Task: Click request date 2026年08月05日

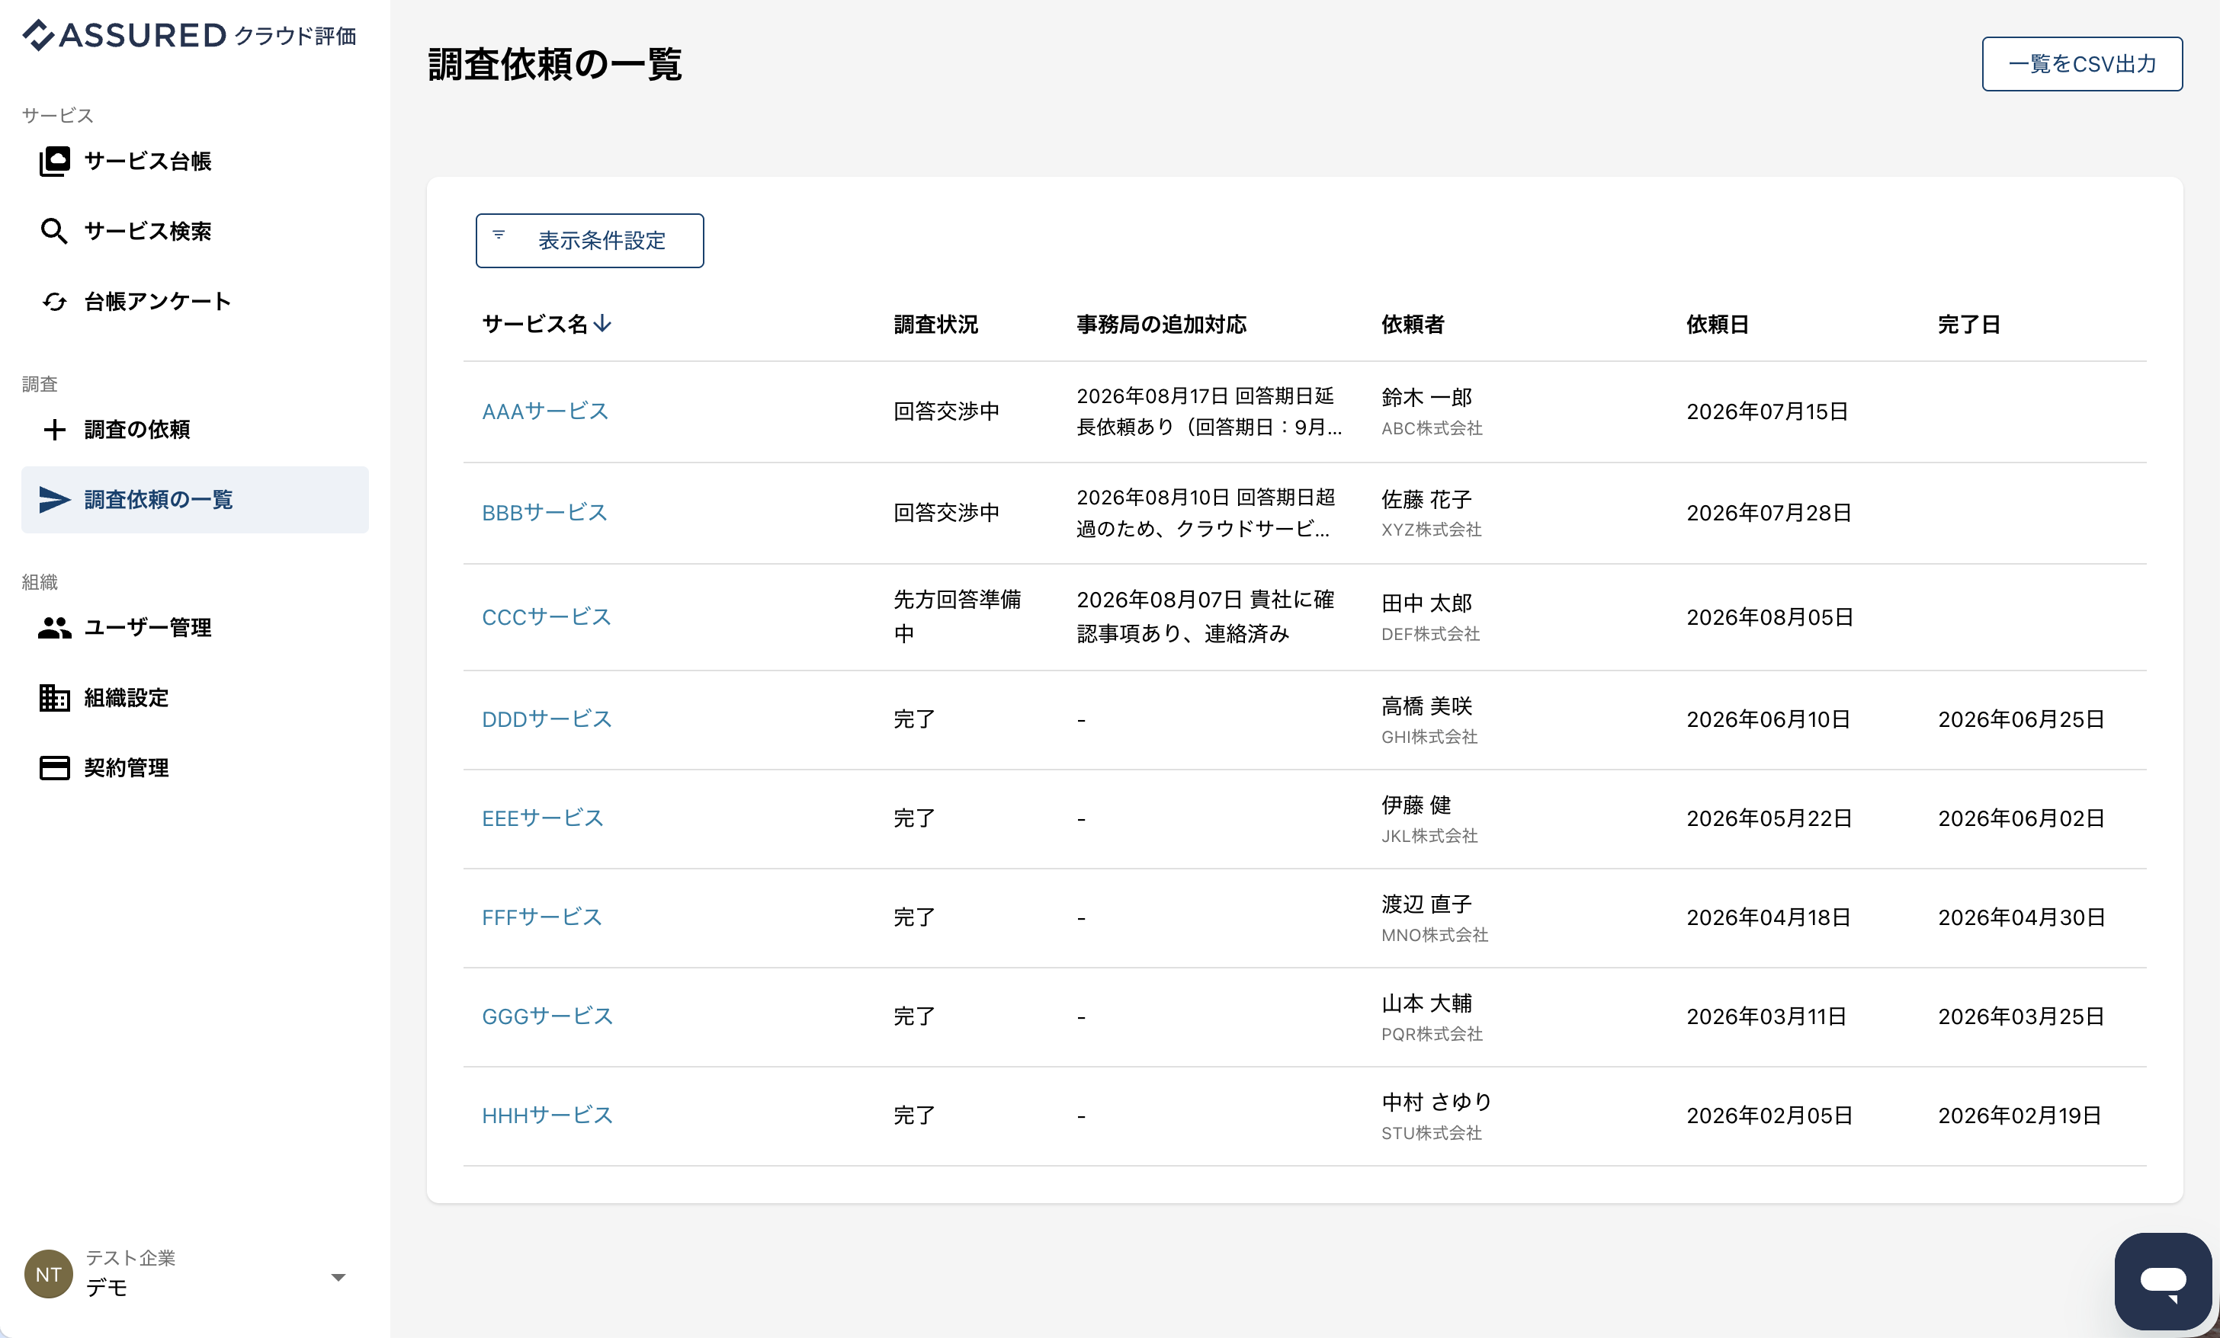Action: [1769, 616]
